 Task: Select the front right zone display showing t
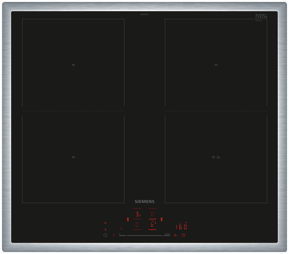pyautogui.click(x=153, y=225)
